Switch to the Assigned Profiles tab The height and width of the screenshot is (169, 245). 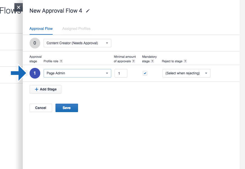(76, 29)
